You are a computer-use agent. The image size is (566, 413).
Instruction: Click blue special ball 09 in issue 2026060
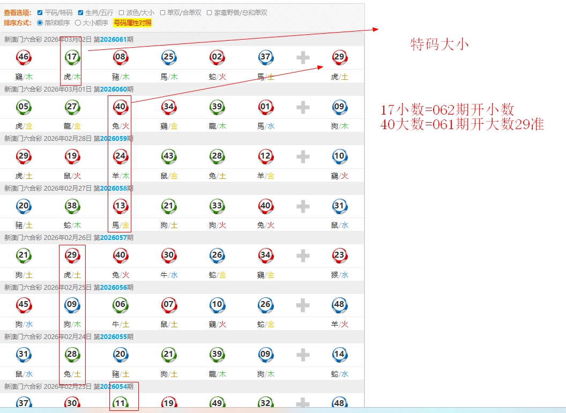pos(339,107)
